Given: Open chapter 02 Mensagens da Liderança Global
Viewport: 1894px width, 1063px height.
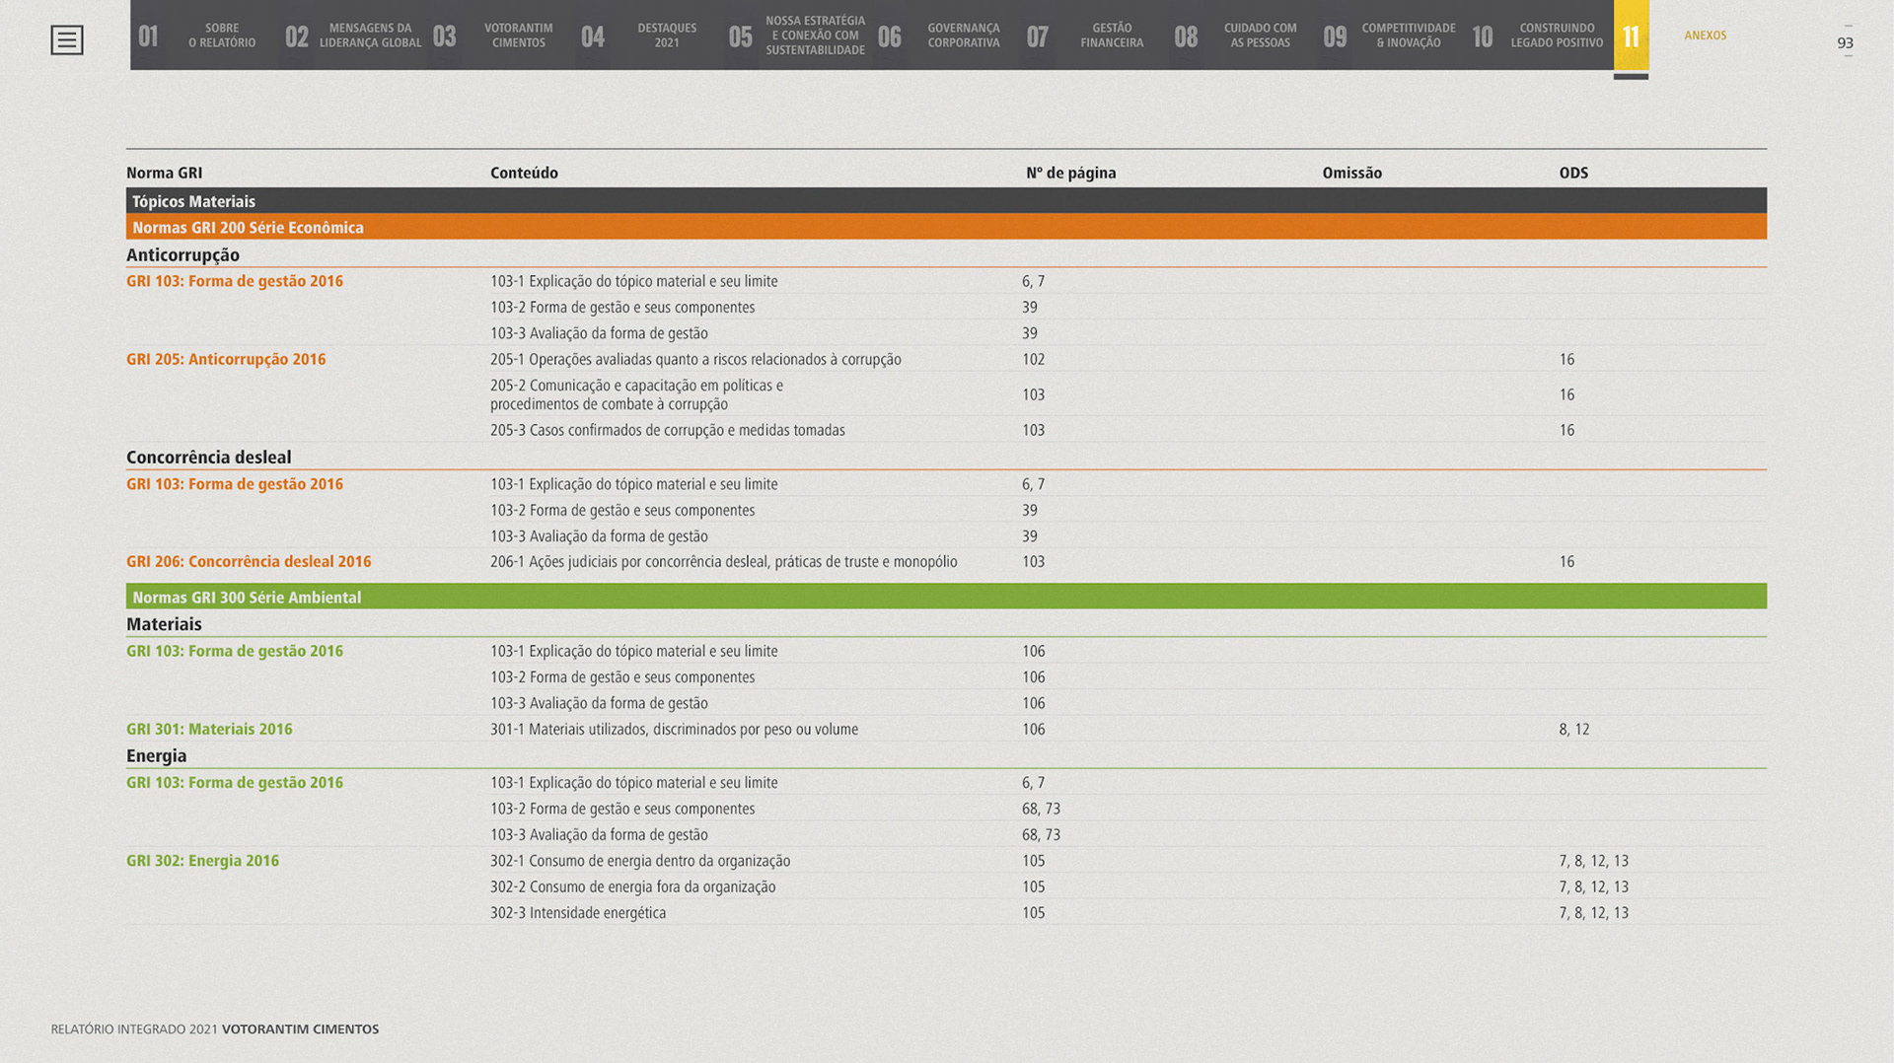Looking at the screenshot, I should 352,35.
